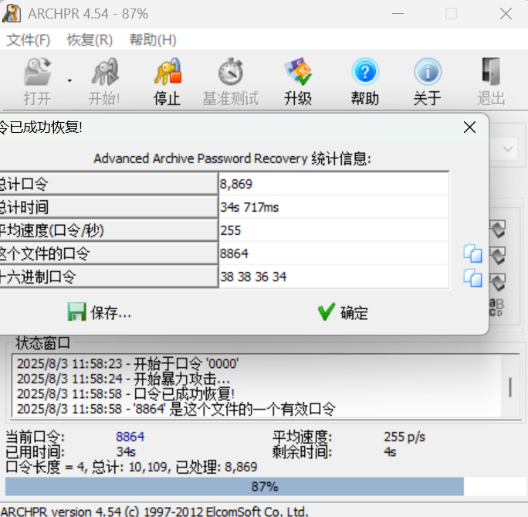
Task: Click the remaining time 4s value
Action: [390, 451]
